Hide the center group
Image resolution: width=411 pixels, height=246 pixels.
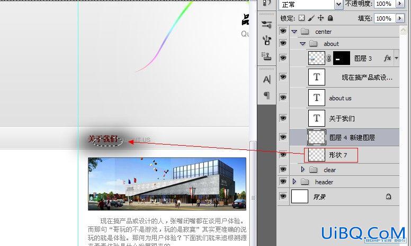coord(283,31)
